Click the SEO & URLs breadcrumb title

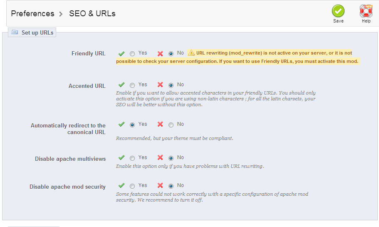(x=92, y=14)
